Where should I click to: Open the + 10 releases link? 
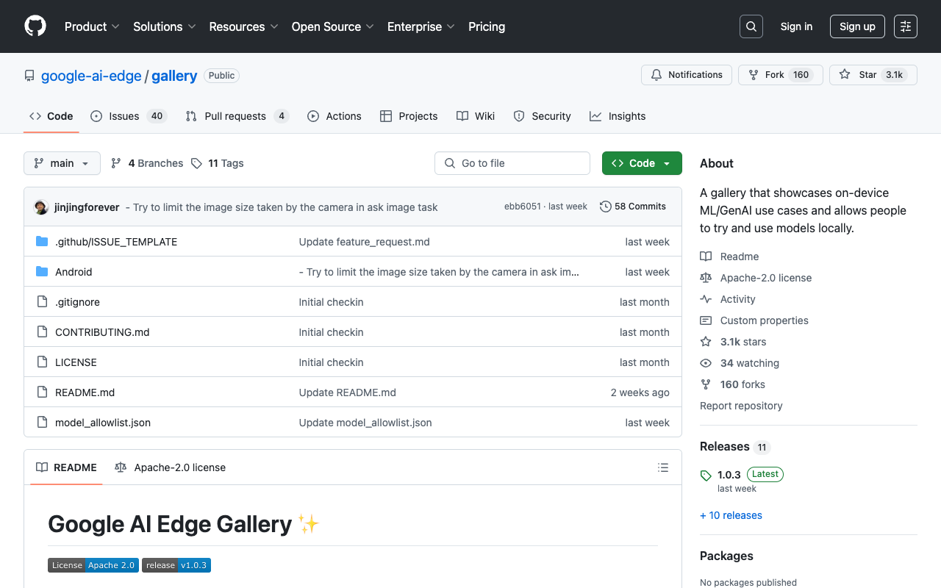tap(731, 515)
